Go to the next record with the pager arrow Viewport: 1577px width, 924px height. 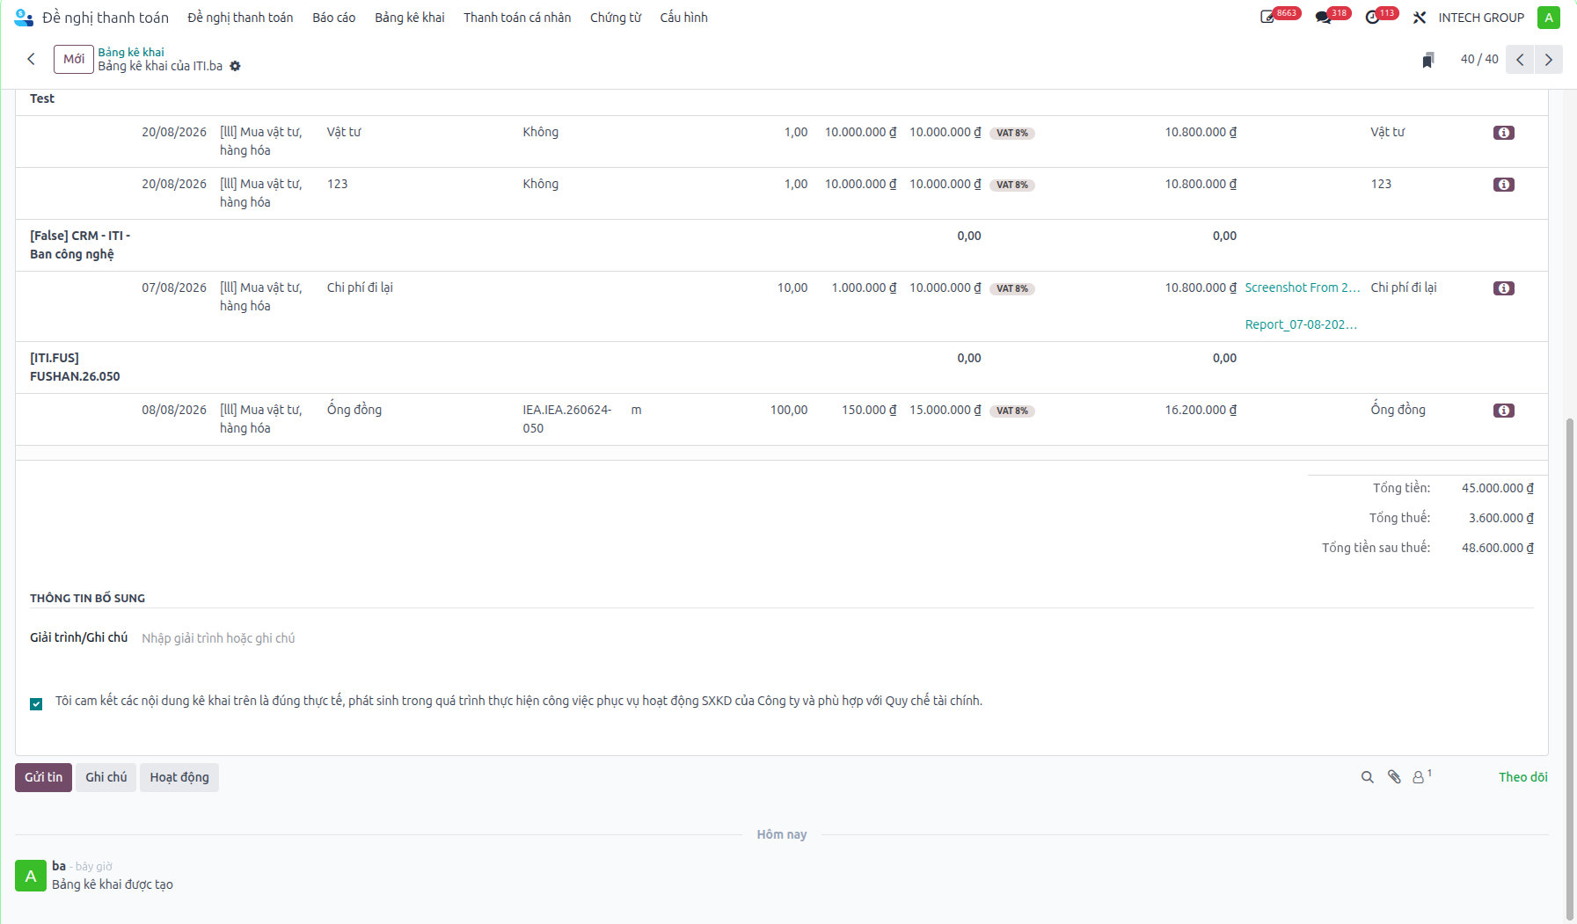pyautogui.click(x=1549, y=60)
